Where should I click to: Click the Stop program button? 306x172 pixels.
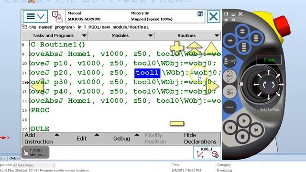tap(242, 137)
